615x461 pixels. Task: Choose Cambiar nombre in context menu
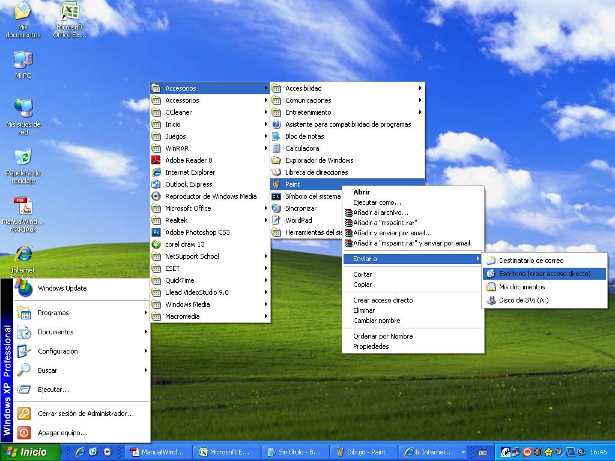413,321
